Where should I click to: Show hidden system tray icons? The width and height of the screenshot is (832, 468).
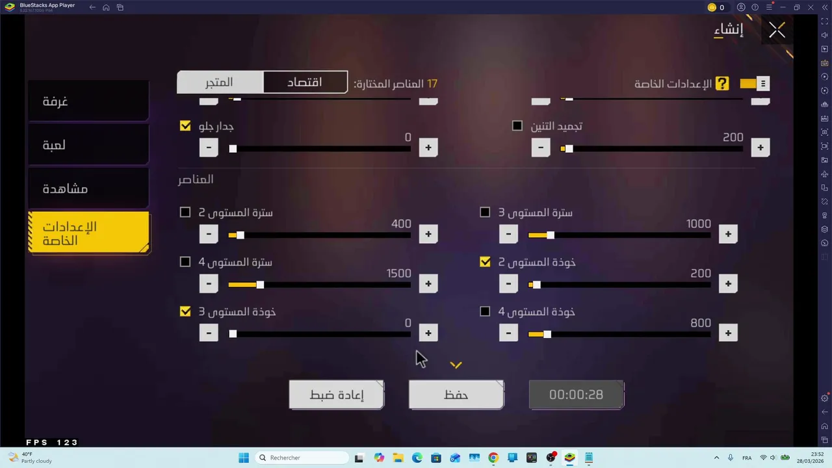[716, 458]
